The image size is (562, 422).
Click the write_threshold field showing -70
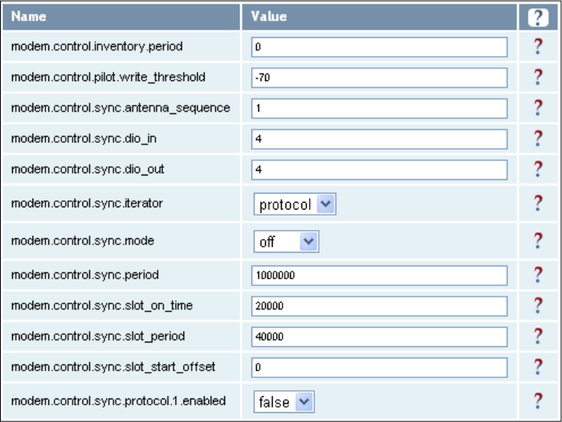379,77
